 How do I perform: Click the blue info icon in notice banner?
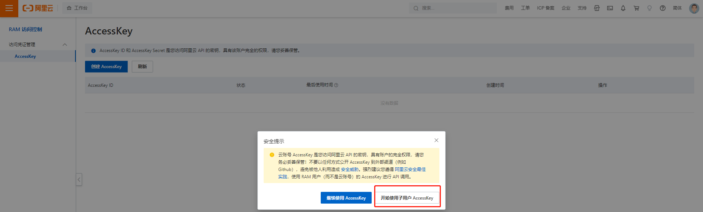coord(93,51)
